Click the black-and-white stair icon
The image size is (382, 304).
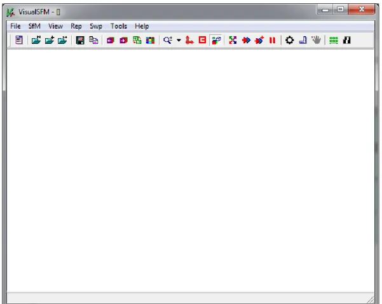pos(346,40)
